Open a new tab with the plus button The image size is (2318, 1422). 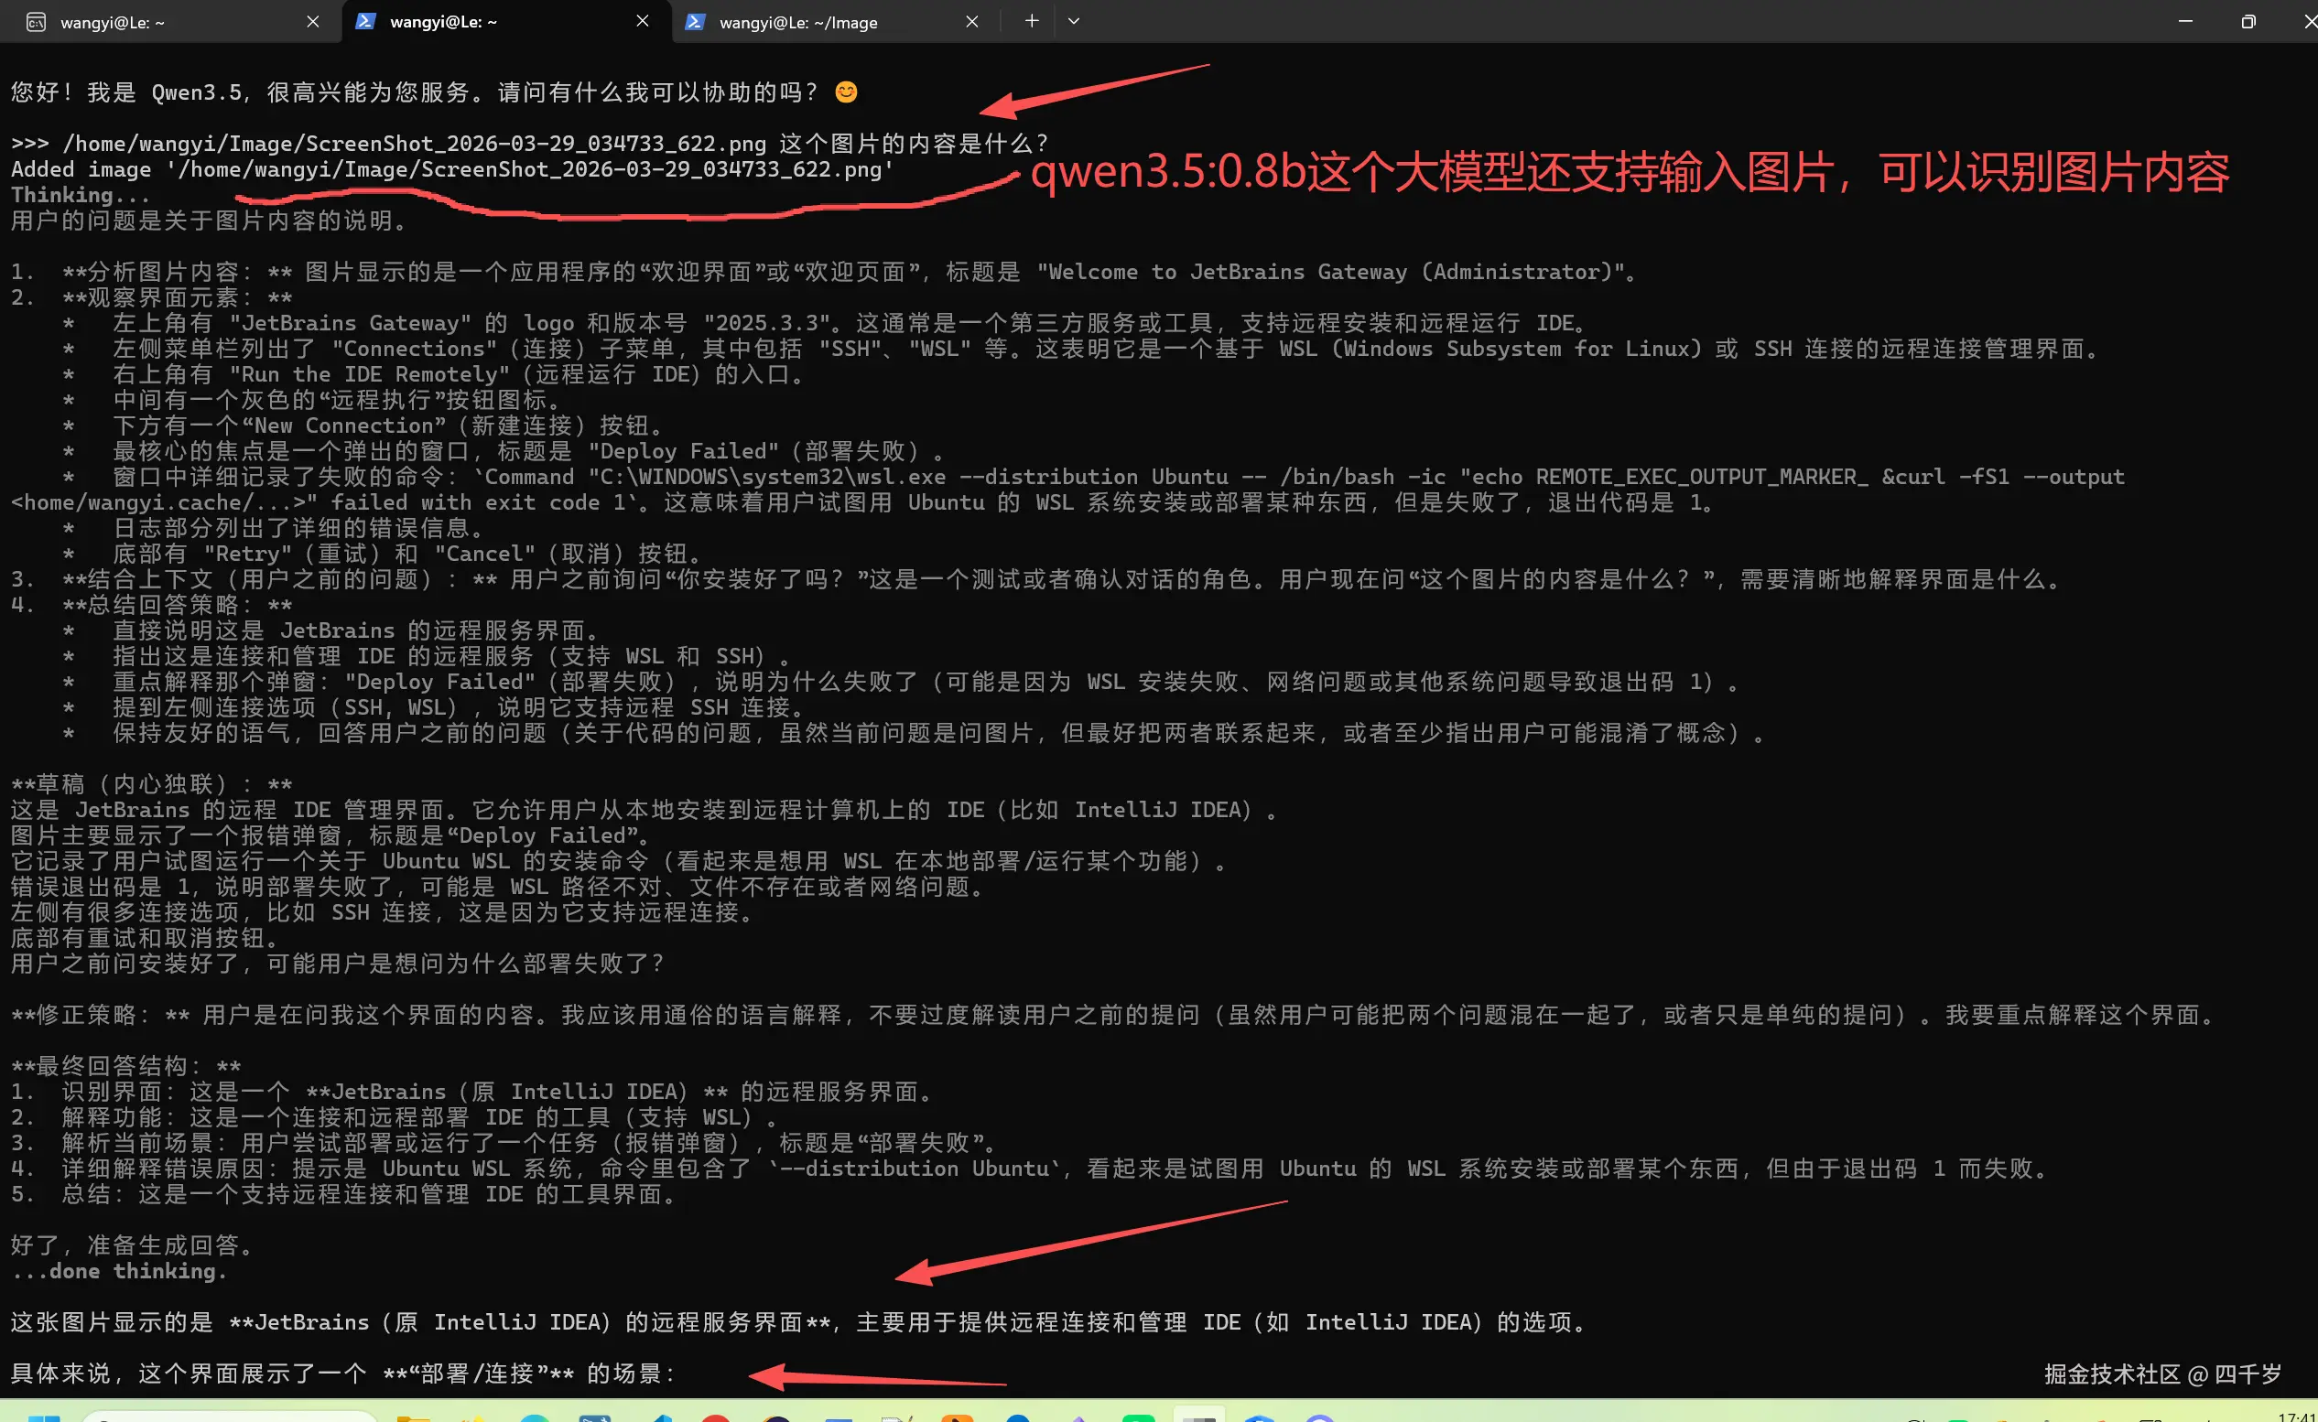point(1032,21)
